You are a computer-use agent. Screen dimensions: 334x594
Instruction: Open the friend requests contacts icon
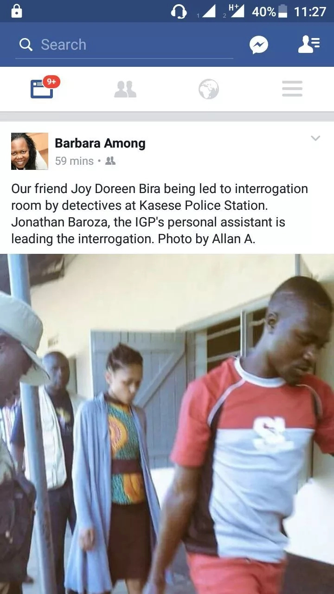click(308, 44)
